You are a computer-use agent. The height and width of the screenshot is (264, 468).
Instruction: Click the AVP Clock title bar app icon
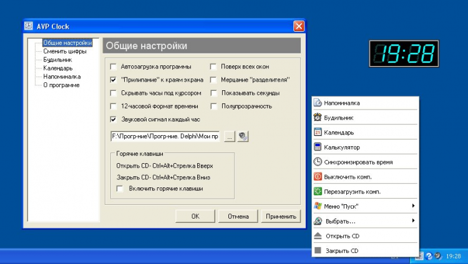coord(29,26)
